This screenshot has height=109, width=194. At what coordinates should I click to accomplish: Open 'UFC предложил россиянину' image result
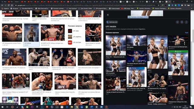pos(90,81)
